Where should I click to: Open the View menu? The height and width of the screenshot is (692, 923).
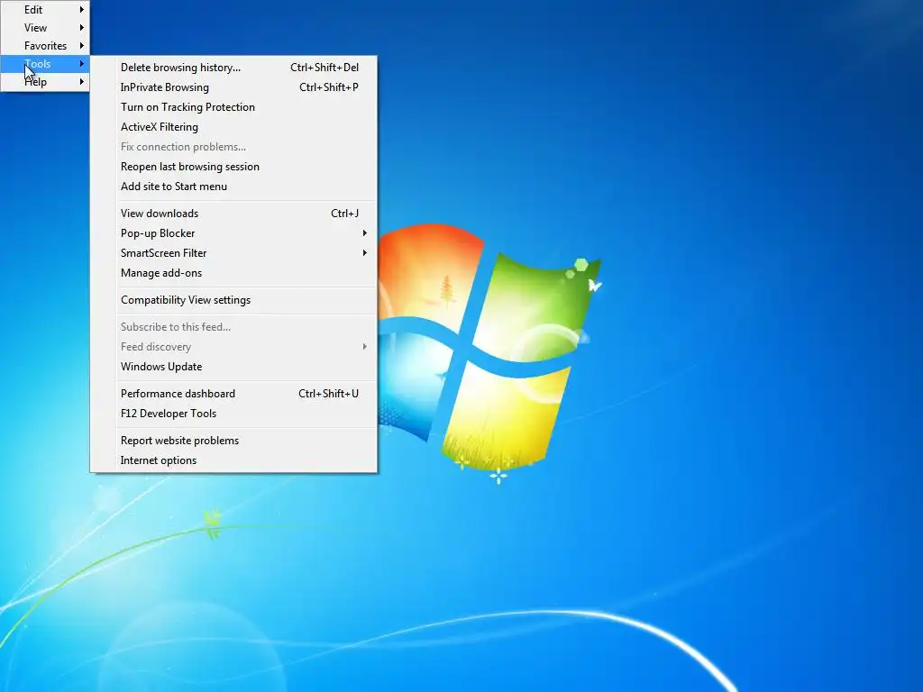tap(45, 28)
